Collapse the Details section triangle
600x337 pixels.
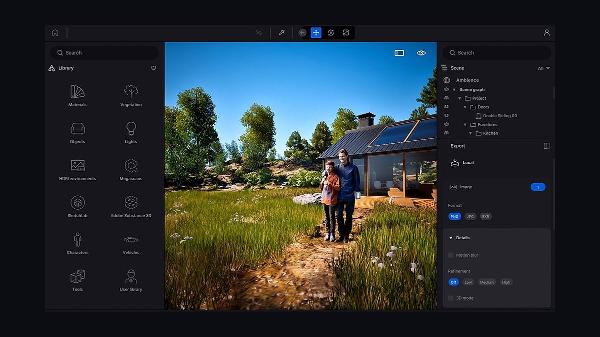450,238
